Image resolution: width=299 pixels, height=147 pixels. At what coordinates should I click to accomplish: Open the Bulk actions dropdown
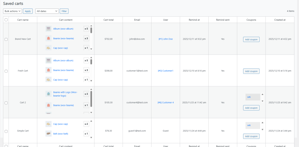(13, 11)
